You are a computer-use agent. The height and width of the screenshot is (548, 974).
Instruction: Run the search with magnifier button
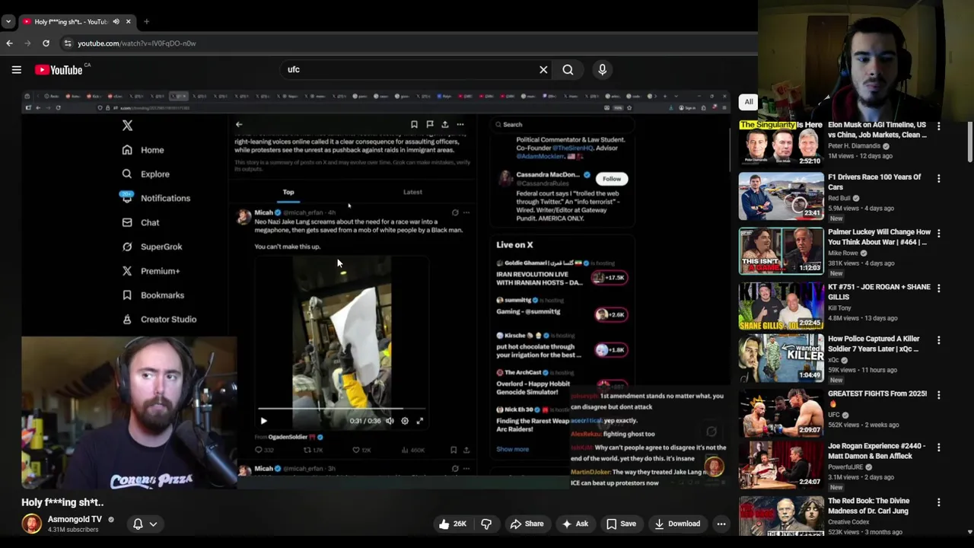(x=568, y=69)
